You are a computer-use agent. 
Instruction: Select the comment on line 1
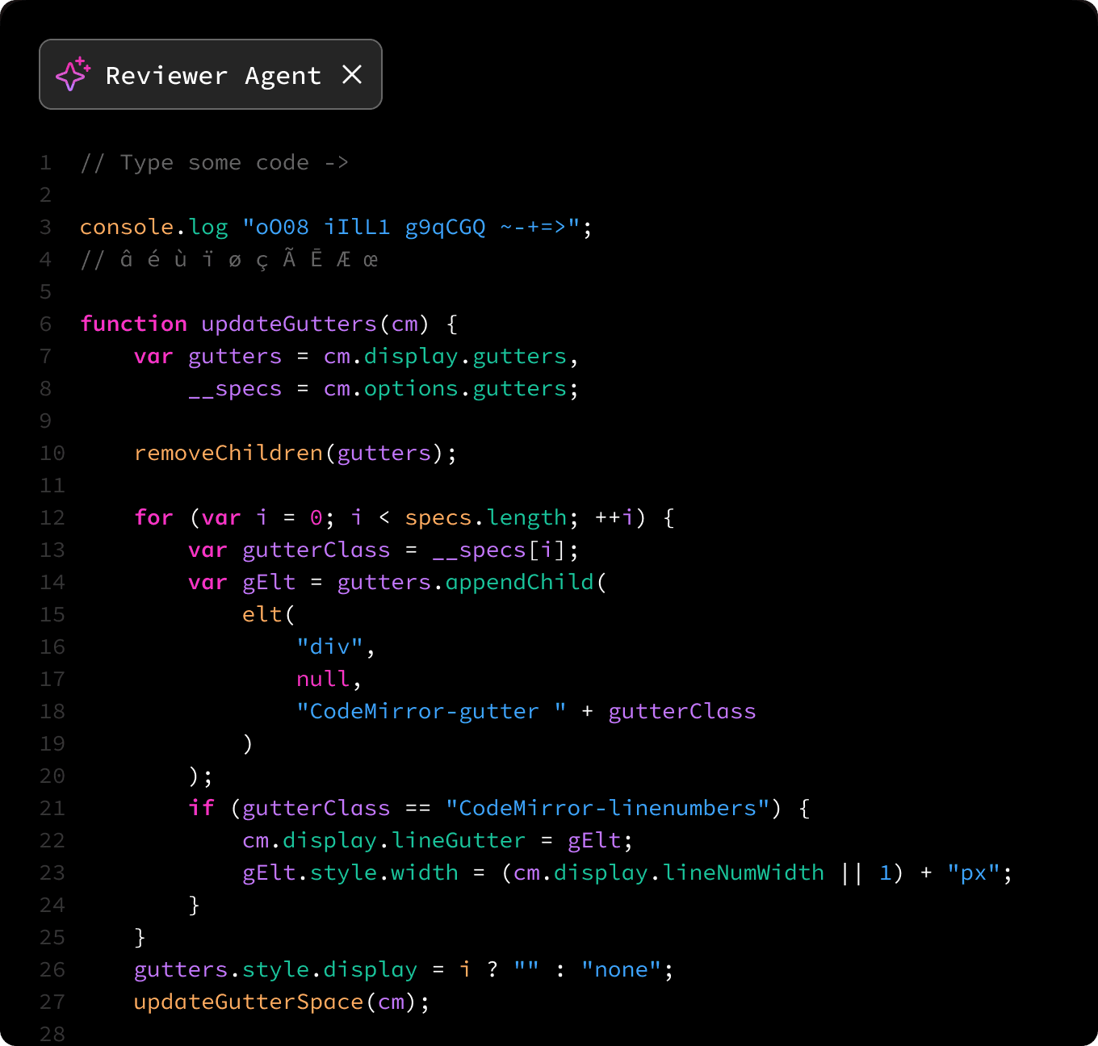point(214,162)
